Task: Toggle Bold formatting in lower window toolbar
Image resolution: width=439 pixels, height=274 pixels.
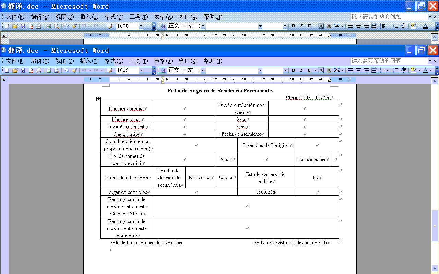Action: coord(293,70)
